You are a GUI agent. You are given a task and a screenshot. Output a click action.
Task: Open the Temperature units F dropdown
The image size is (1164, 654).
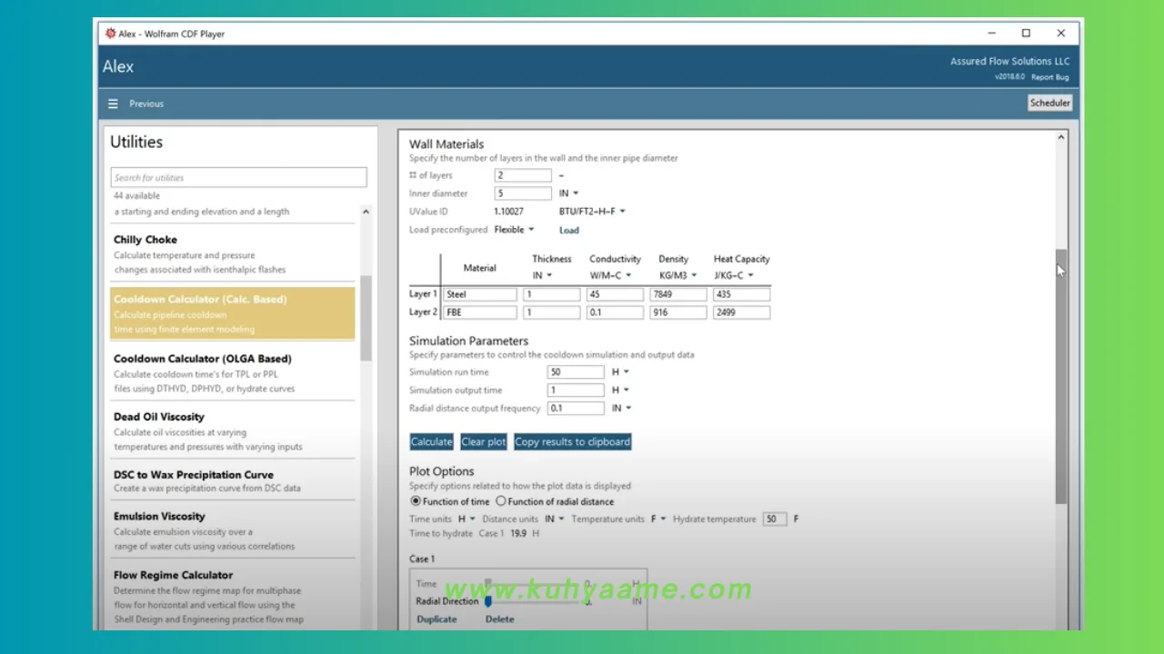658,520
